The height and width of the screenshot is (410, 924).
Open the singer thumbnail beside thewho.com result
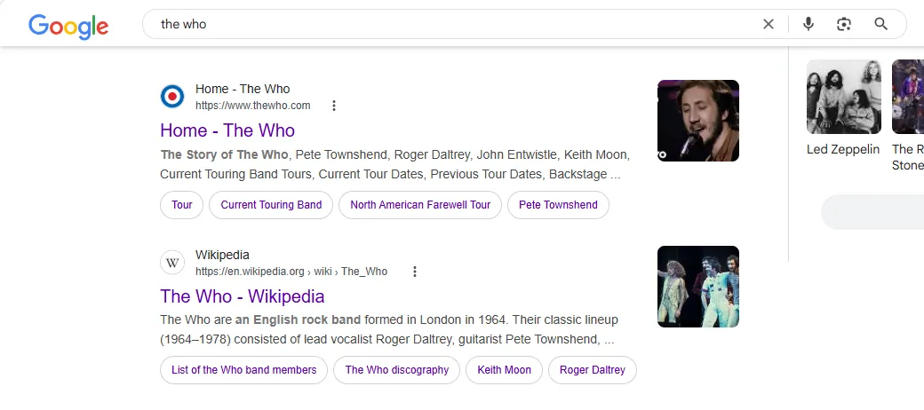point(698,121)
